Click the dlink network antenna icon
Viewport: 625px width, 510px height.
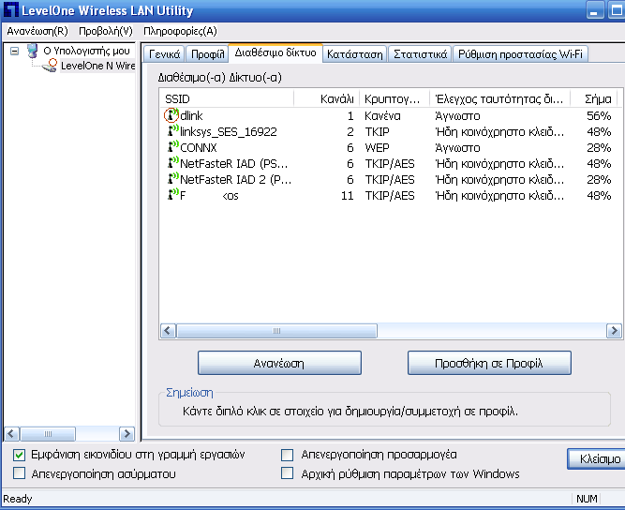[x=171, y=115]
